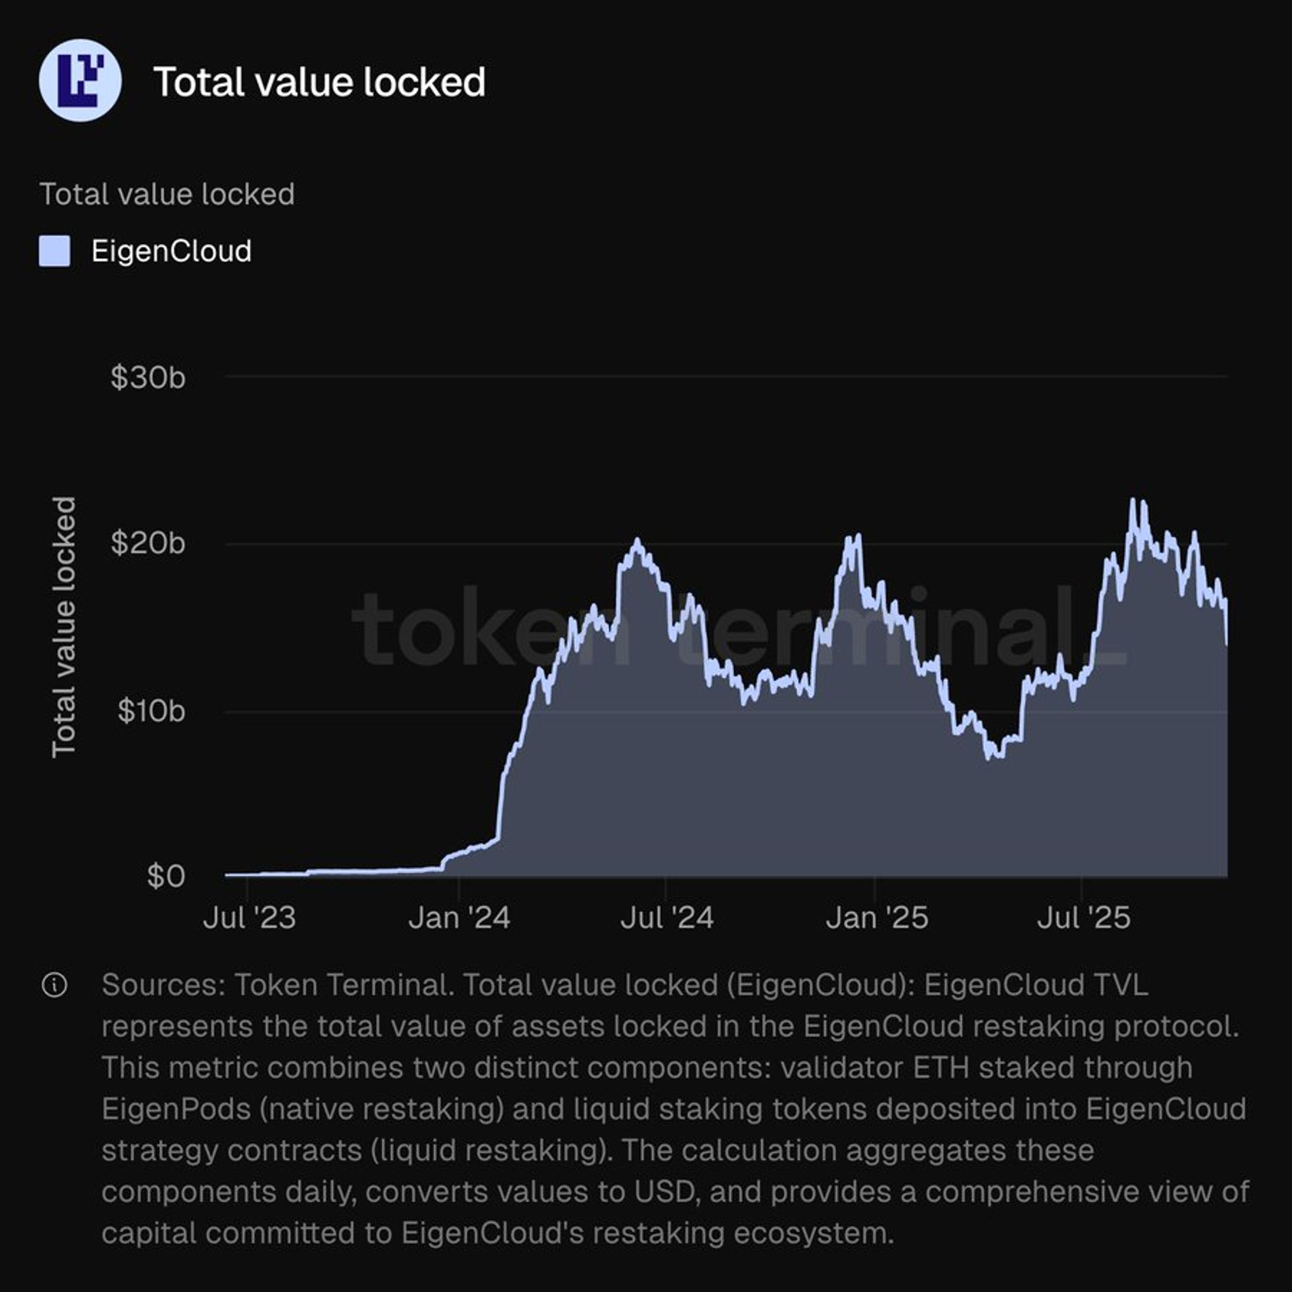Click the info icon beside Sources
The width and height of the screenshot is (1292, 1292).
click(x=54, y=985)
